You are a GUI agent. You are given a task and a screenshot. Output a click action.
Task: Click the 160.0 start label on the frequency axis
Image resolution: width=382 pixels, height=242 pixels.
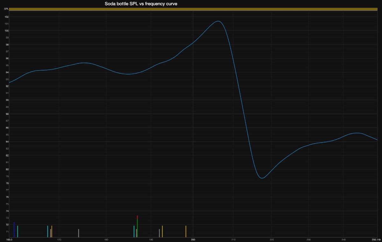[x=9, y=239]
